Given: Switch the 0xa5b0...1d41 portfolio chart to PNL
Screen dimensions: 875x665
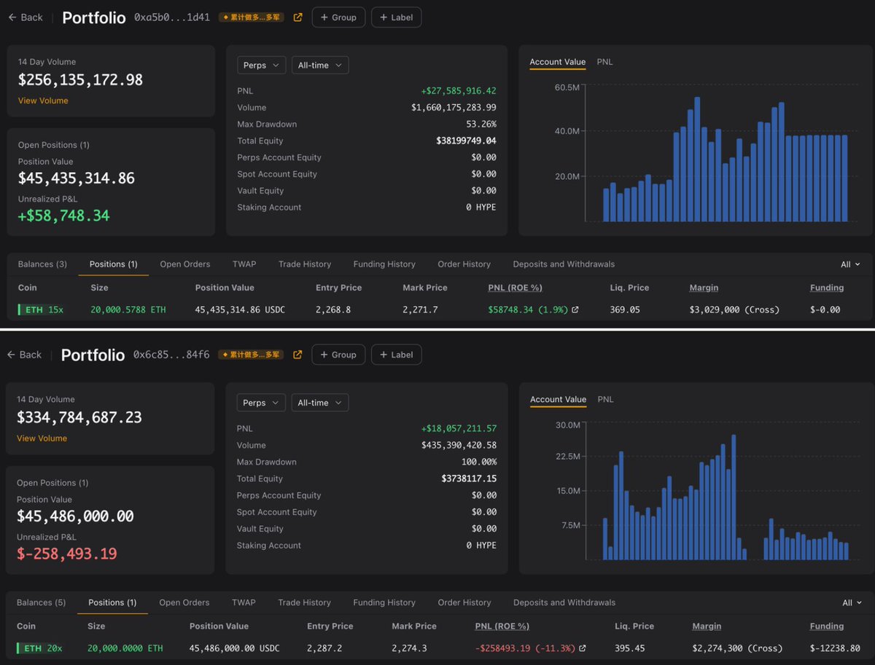Looking at the screenshot, I should click(x=604, y=62).
